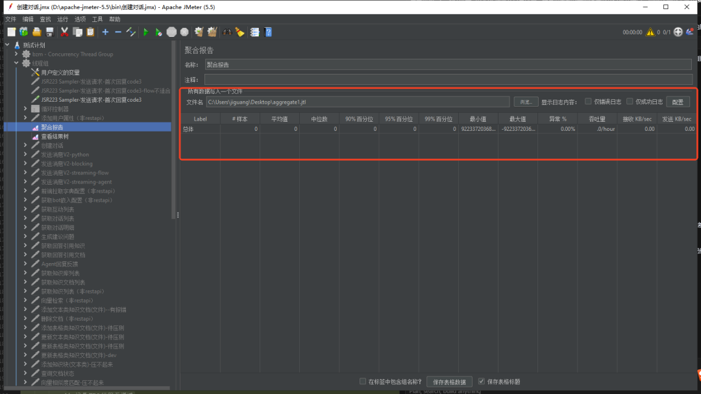
Task: Click the Open file folder icon
Action: click(36, 32)
